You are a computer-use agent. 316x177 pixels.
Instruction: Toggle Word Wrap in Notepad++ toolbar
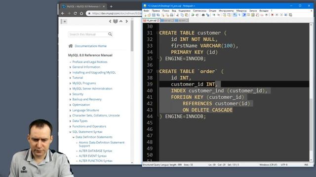coord(235,15)
